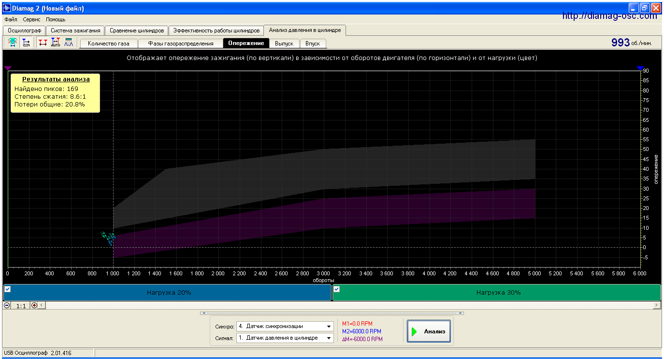Image resolution: width=664 pixels, height=359 pixels.
Task: Click the ΔM=-6000.0 RPM readout
Action: (362, 339)
